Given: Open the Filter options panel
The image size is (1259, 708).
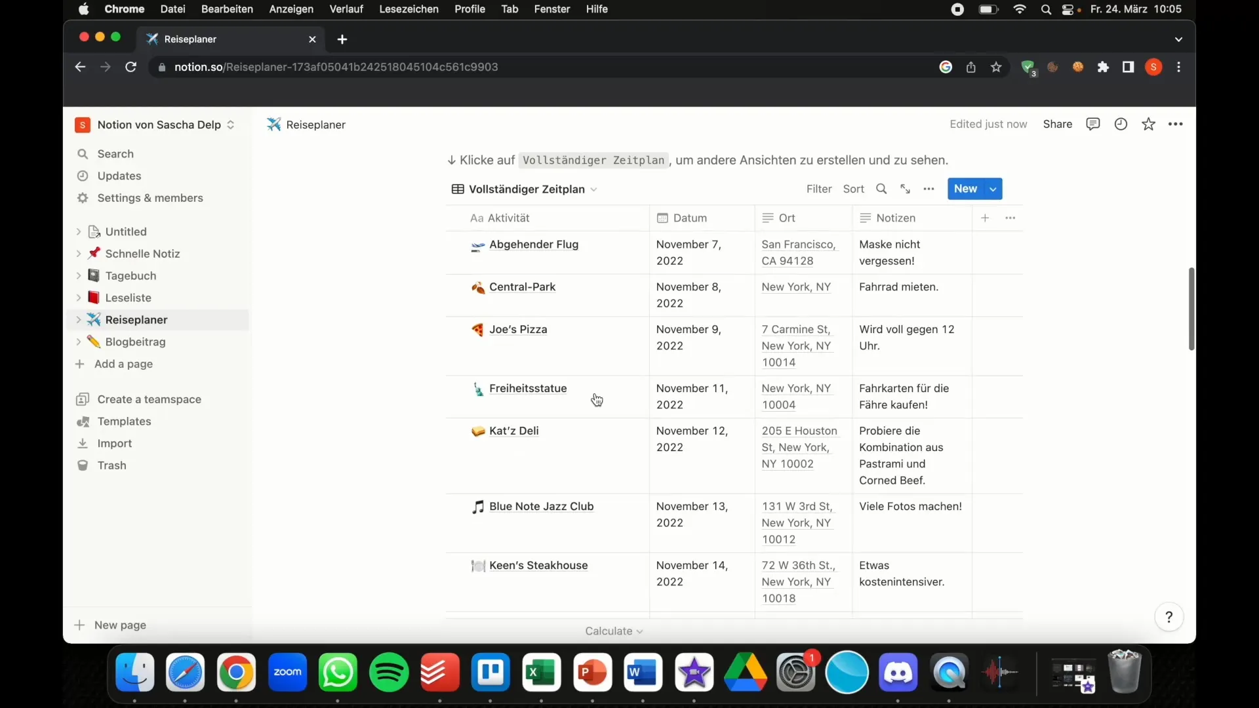Looking at the screenshot, I should (x=818, y=188).
